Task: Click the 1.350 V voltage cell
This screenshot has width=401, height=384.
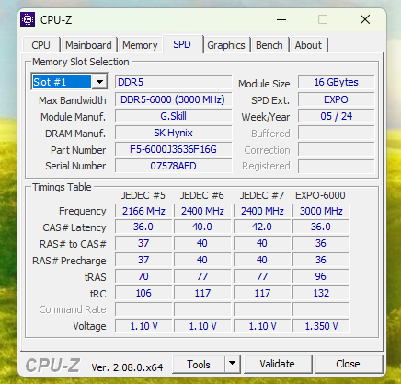Action: [321, 326]
